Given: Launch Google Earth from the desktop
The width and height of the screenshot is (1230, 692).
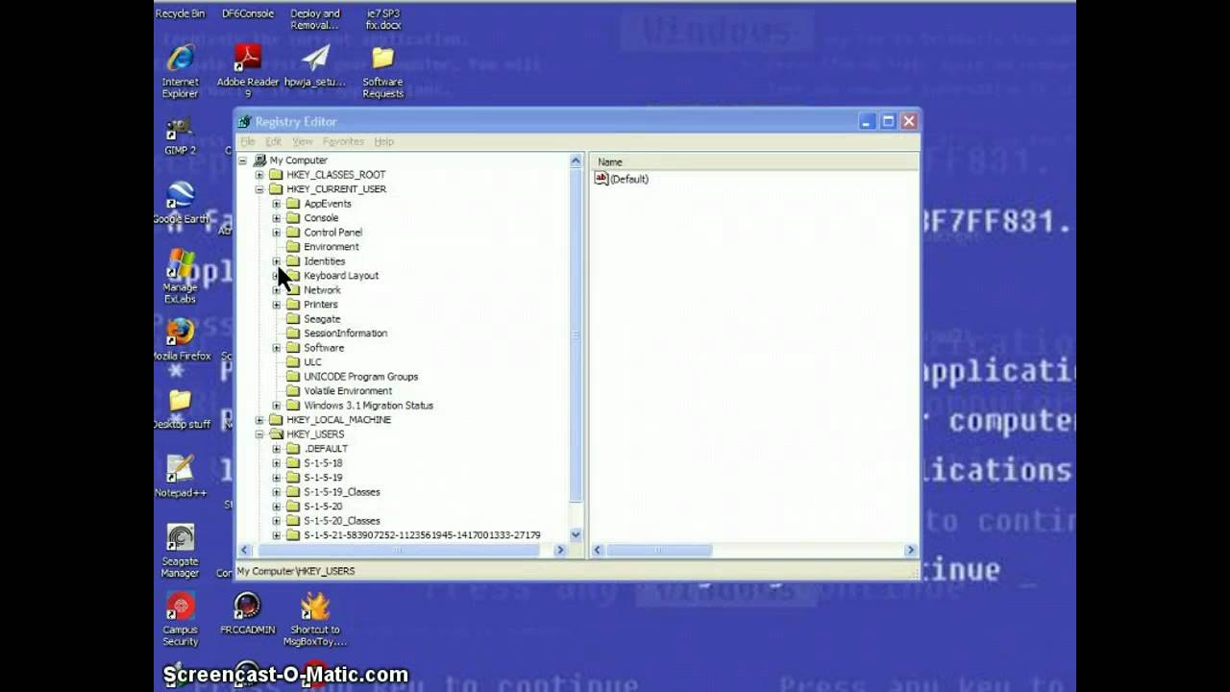Looking at the screenshot, I should pyautogui.click(x=181, y=196).
